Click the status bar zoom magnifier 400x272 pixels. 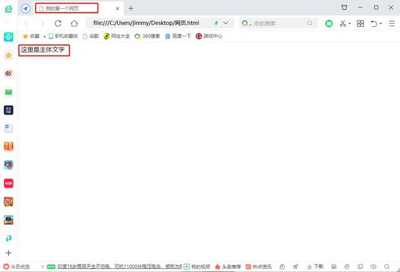387,266
